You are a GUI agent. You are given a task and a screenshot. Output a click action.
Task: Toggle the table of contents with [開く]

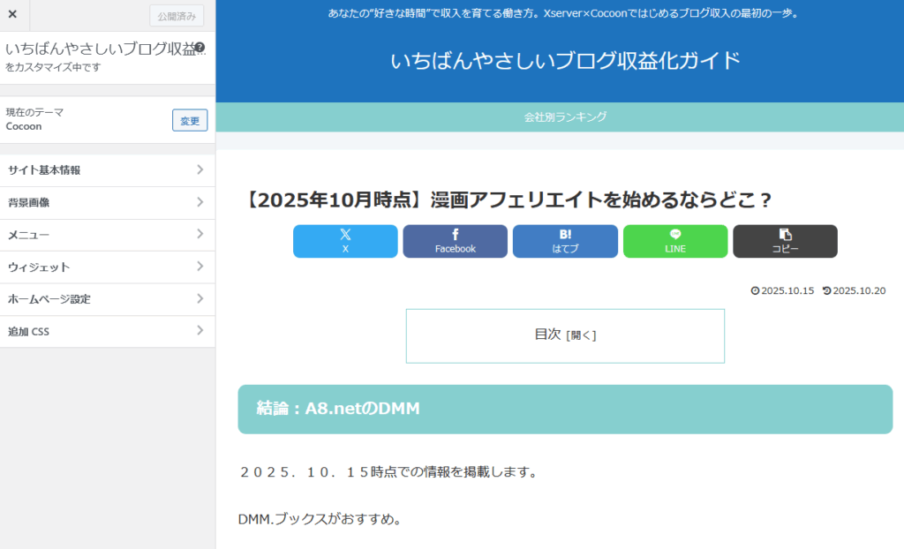(582, 335)
